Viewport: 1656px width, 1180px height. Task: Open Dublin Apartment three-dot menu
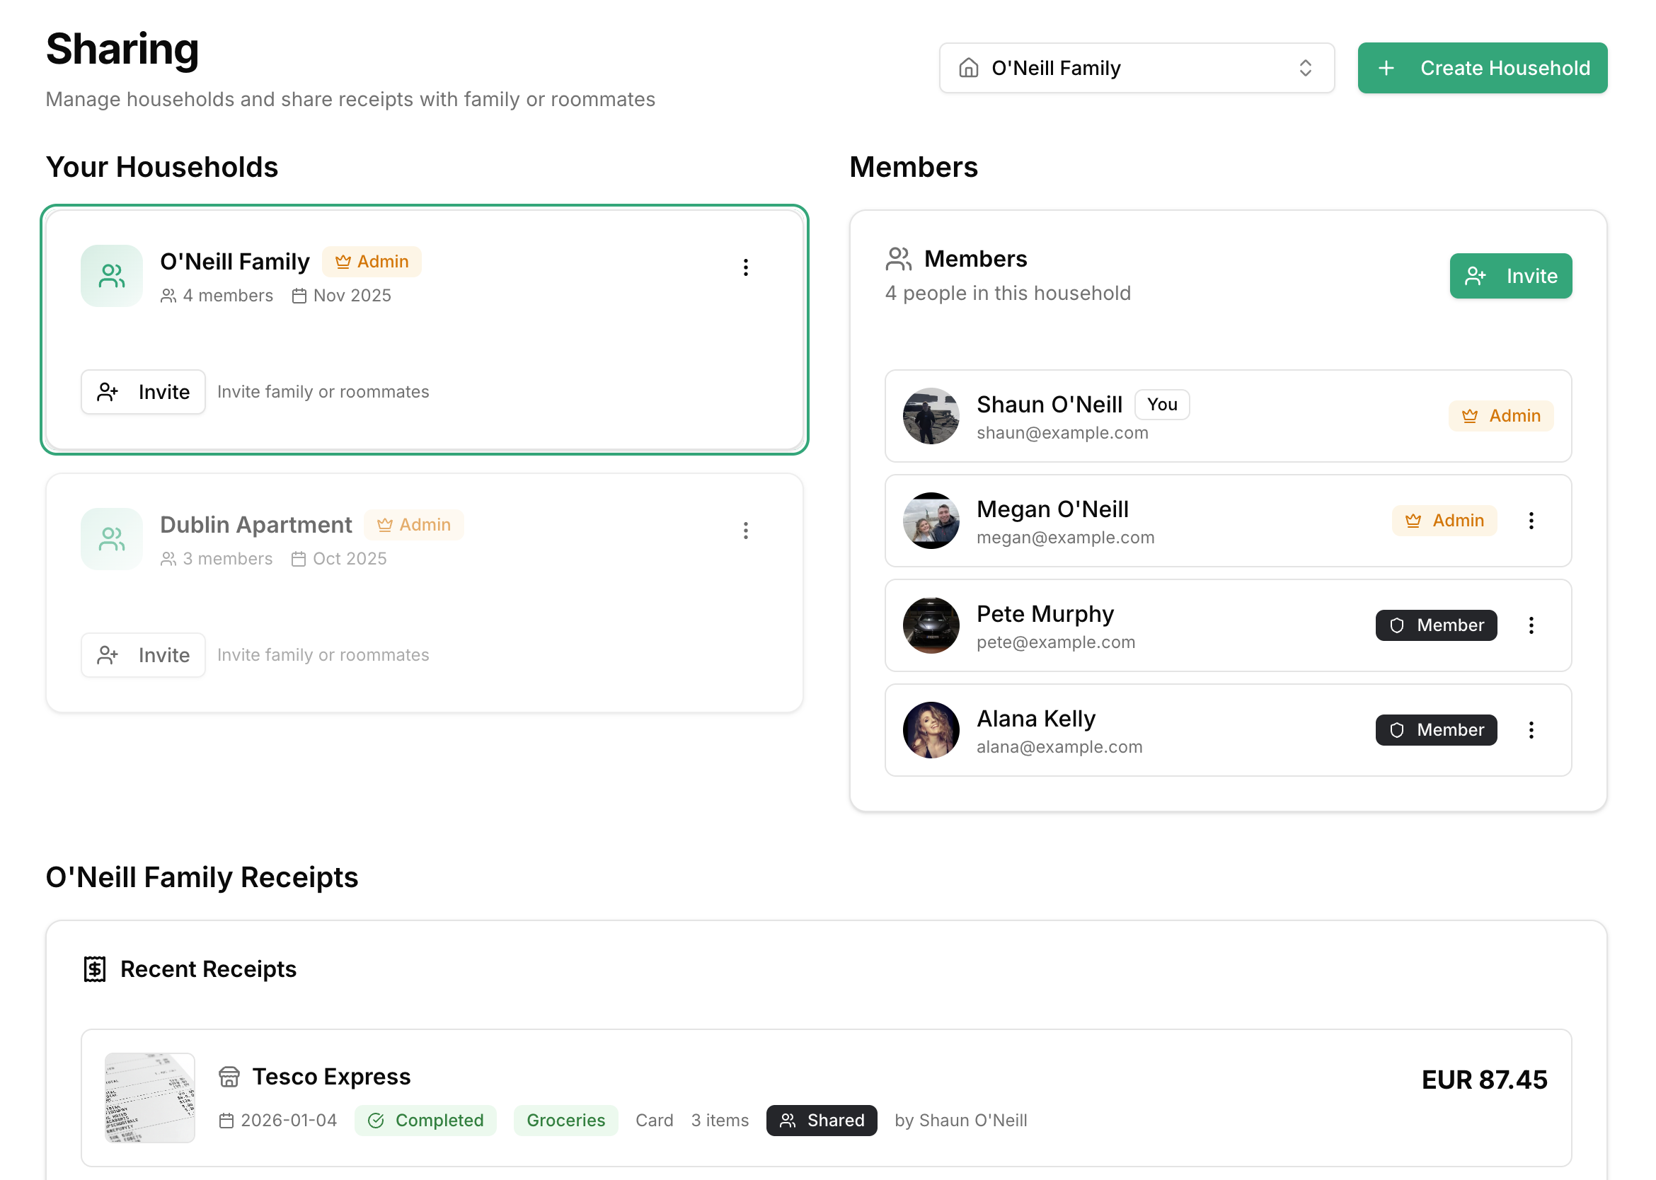tap(745, 531)
